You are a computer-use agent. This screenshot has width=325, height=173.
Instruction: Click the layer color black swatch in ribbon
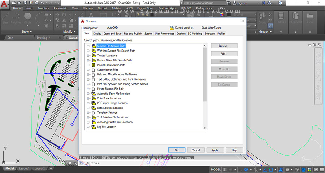[x=152, y=14]
